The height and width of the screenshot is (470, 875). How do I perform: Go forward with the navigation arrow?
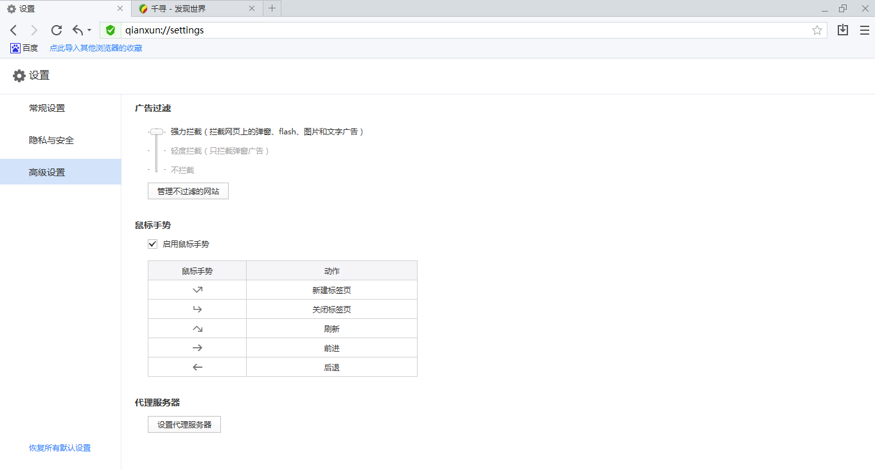[35, 30]
